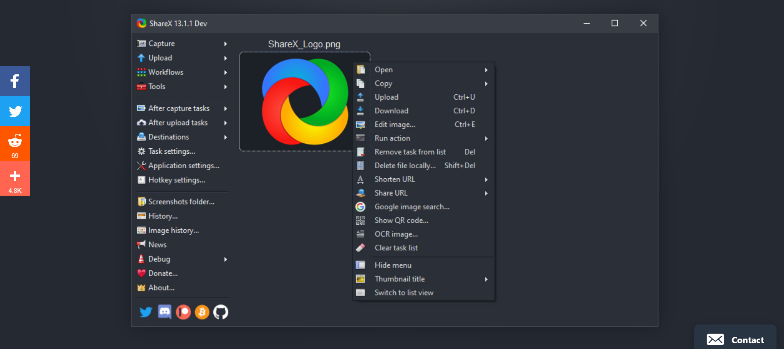Click the Upload arrow icon in sidebar

[x=141, y=58]
